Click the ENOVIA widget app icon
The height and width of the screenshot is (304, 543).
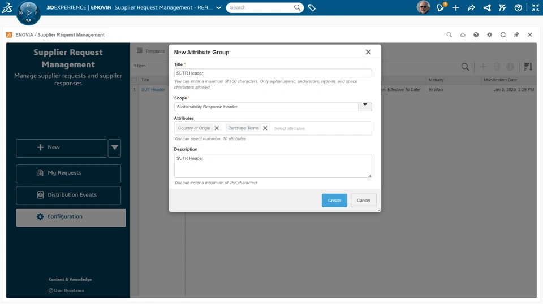[x=9, y=34]
